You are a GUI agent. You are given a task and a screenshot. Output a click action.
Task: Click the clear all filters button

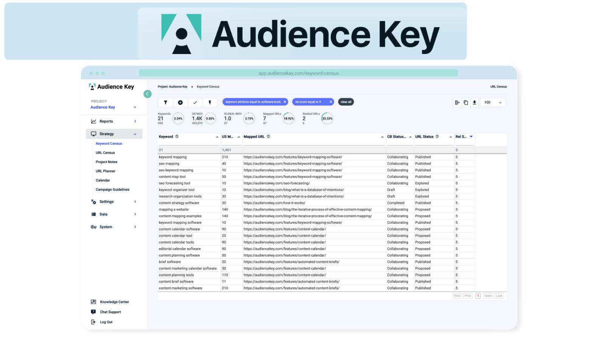(346, 102)
